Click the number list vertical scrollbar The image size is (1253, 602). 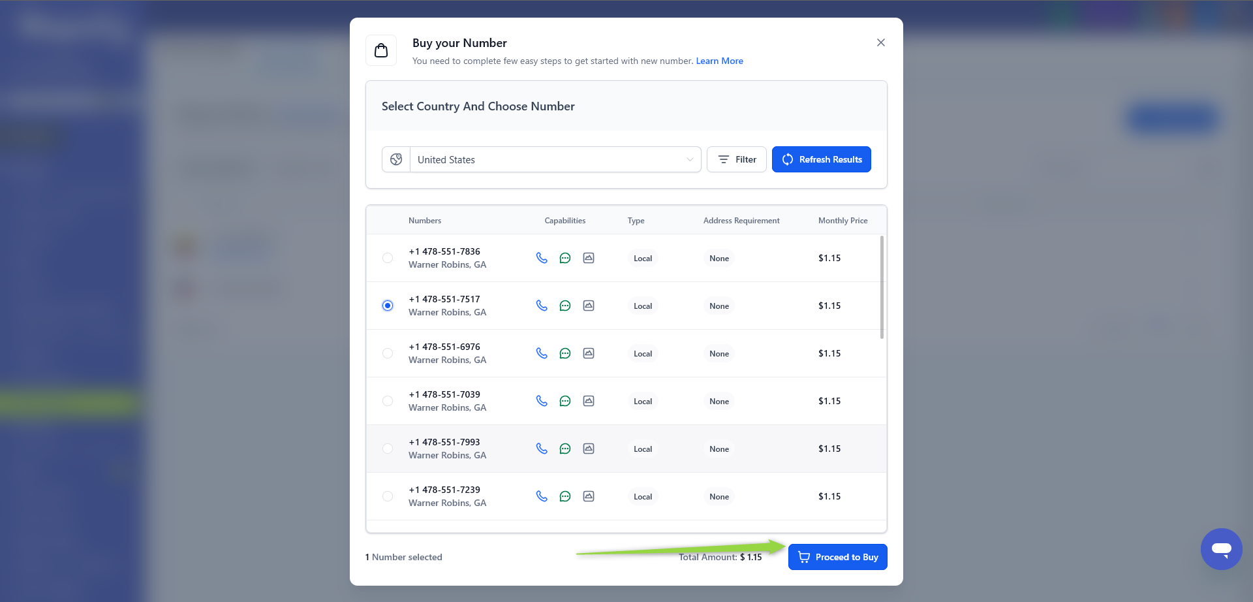[x=882, y=287]
